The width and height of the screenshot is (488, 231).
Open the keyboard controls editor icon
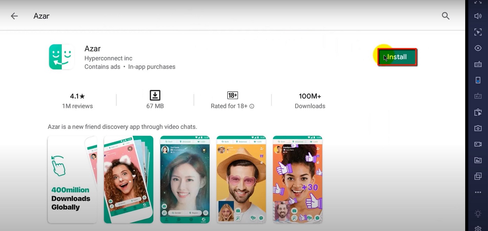[478, 64]
